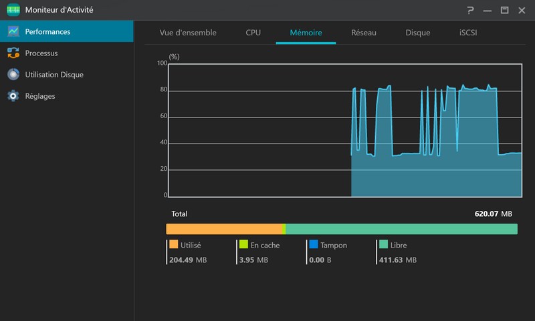Image resolution: width=535 pixels, height=321 pixels.
Task: Close the Moniteur d'Activité window
Action: click(x=522, y=10)
